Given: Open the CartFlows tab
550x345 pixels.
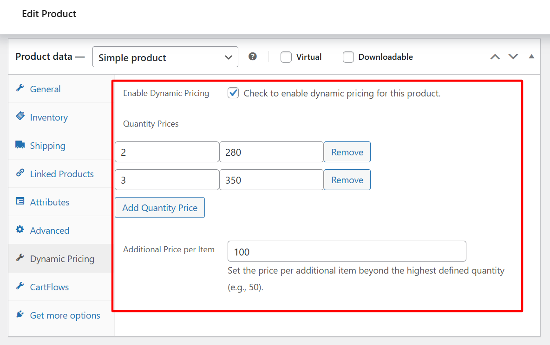Looking at the screenshot, I should click(x=49, y=287).
